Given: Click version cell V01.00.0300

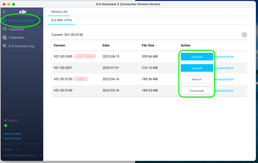Looking at the screenshot, I should point(63,57).
